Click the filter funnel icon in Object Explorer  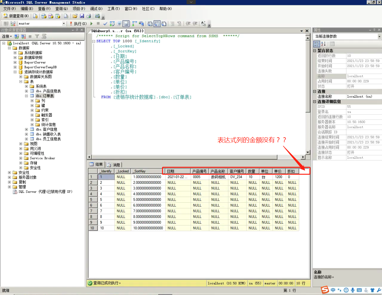pos(37,36)
